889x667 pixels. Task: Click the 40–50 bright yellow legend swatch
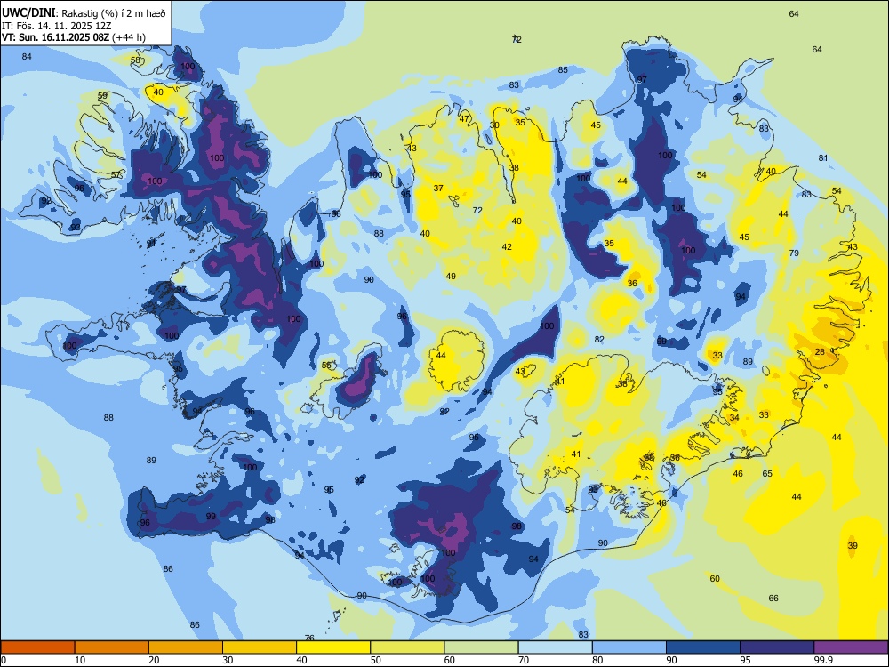coord(333,647)
